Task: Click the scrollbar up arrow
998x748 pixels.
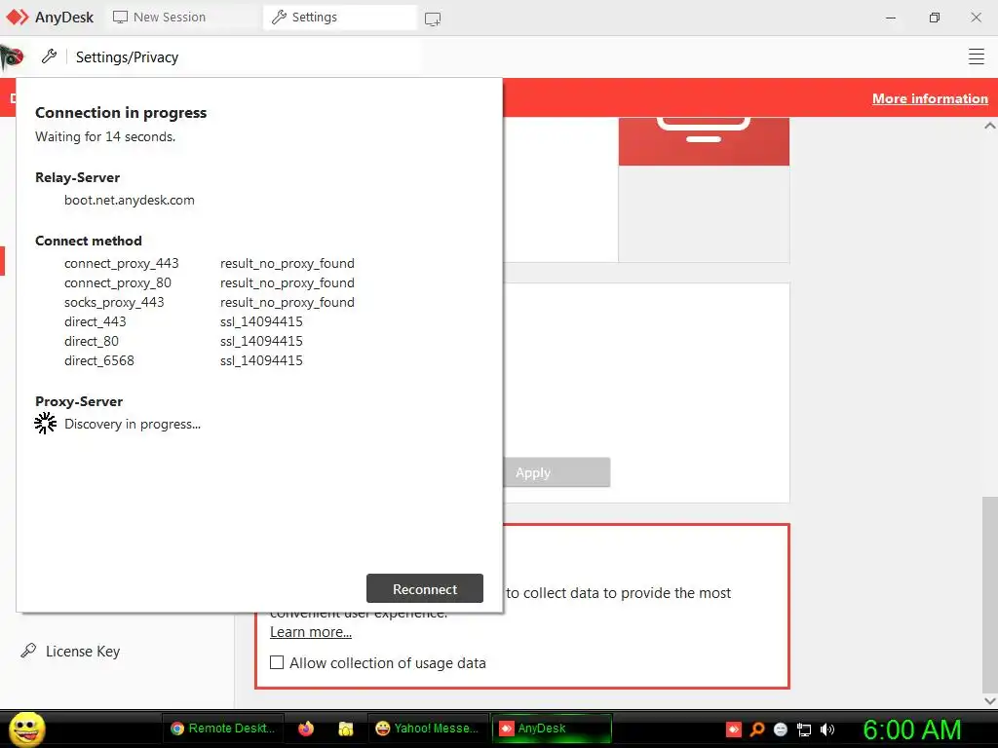Action: pyautogui.click(x=990, y=126)
